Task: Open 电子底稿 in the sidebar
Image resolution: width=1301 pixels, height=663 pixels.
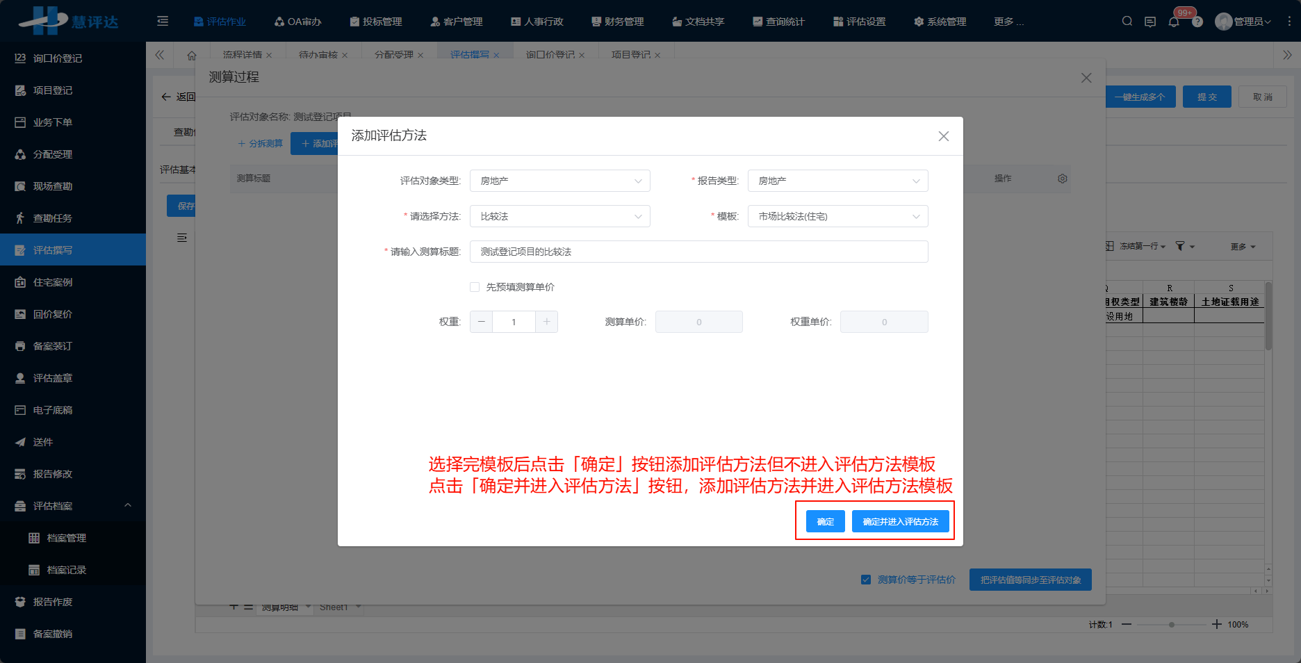Action: tap(50, 410)
